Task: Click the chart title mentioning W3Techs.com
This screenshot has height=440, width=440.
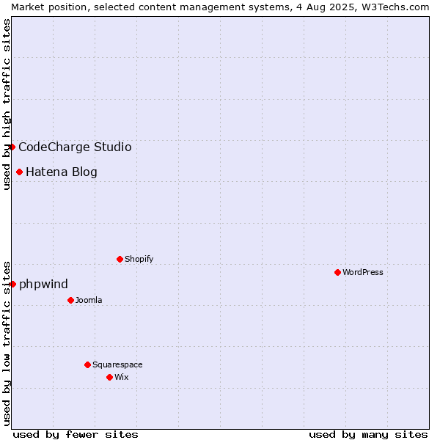Action: click(x=220, y=7)
